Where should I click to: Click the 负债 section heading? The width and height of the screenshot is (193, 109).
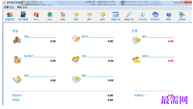coord(135,31)
